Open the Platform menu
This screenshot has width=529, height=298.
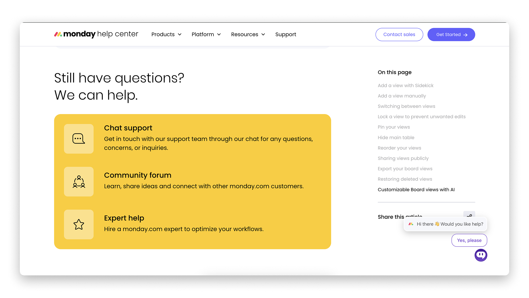(206, 34)
